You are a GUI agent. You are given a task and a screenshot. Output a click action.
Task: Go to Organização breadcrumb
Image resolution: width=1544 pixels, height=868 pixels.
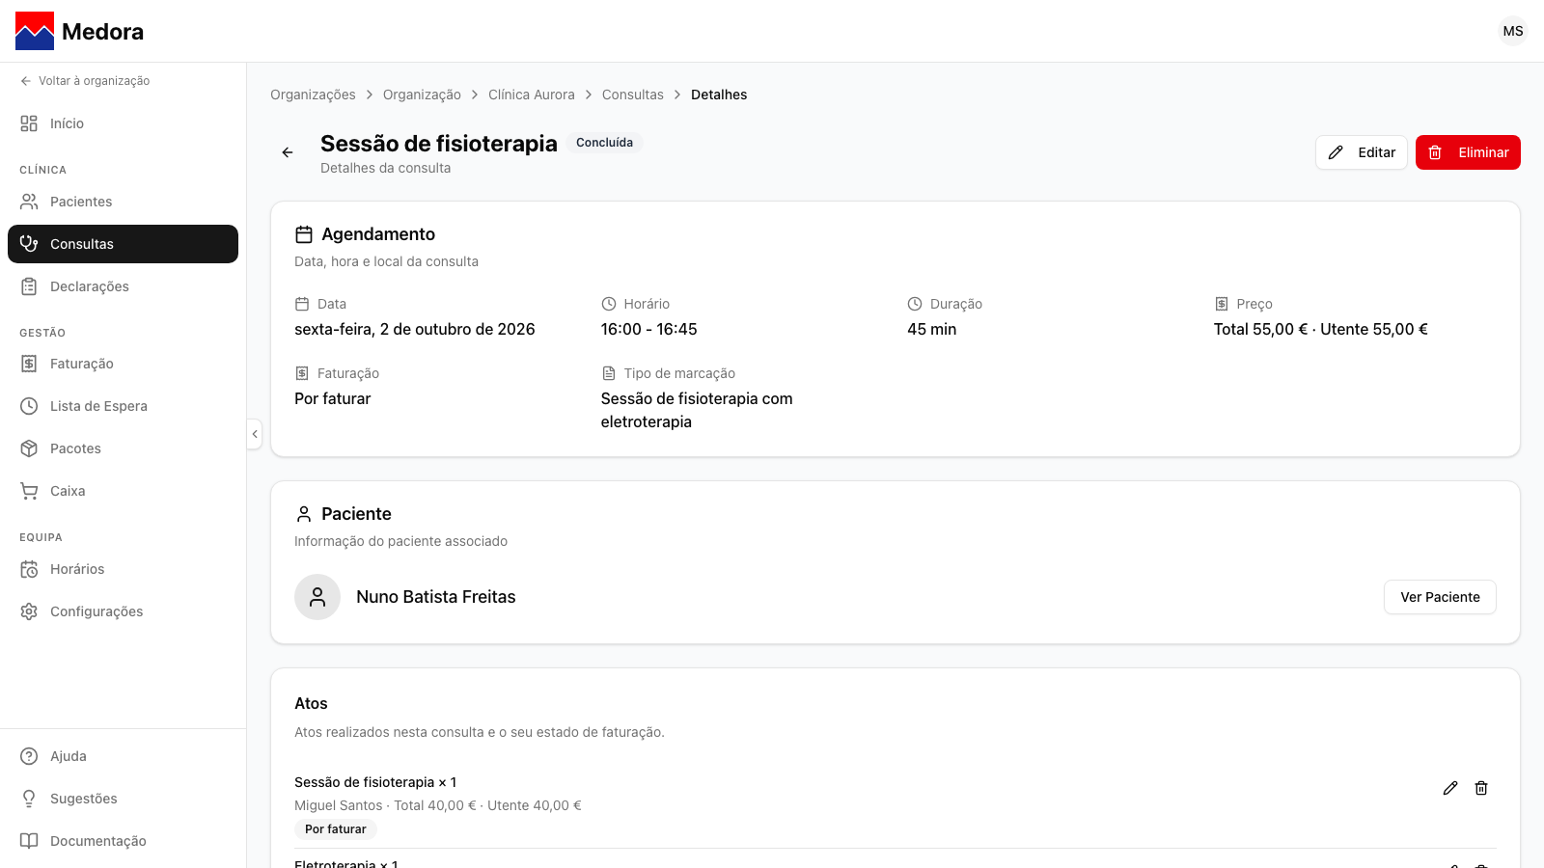coord(422,95)
